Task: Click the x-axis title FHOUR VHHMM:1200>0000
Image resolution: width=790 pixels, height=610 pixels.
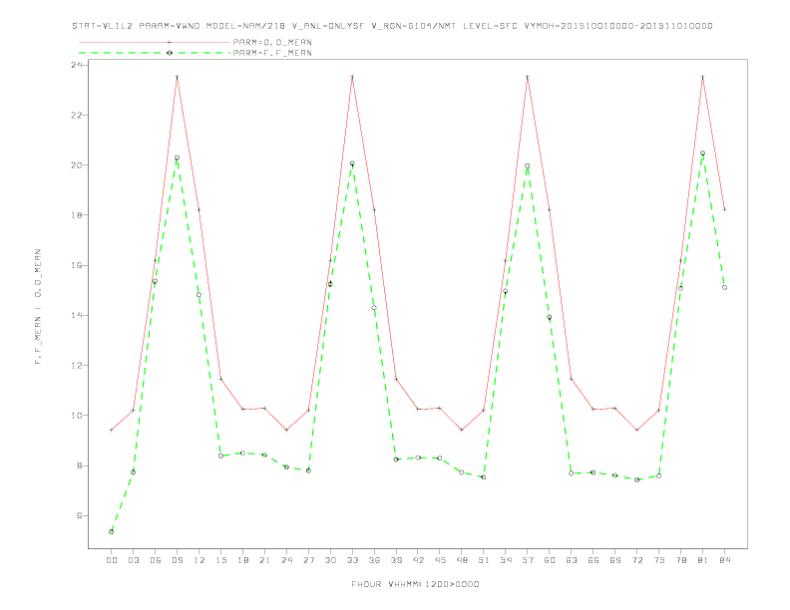Action: pyautogui.click(x=415, y=584)
